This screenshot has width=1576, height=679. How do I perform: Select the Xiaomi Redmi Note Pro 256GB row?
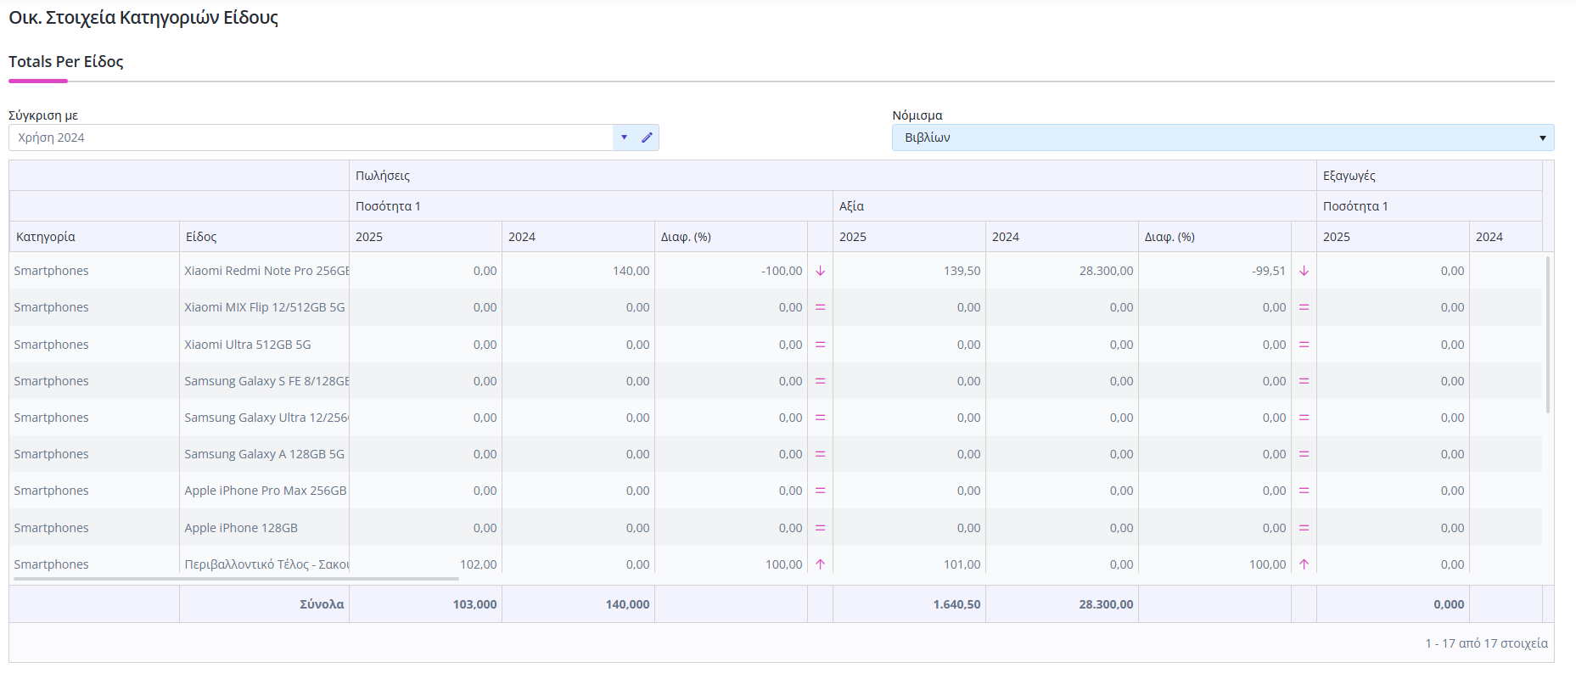click(776, 271)
